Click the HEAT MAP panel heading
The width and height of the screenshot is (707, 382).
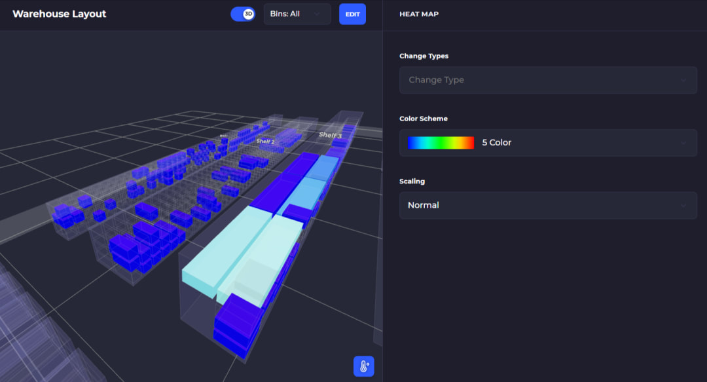click(419, 14)
